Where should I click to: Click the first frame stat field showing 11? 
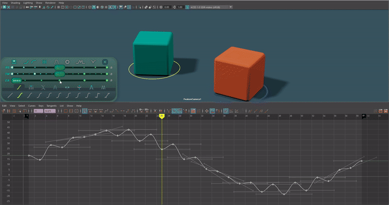38,111
